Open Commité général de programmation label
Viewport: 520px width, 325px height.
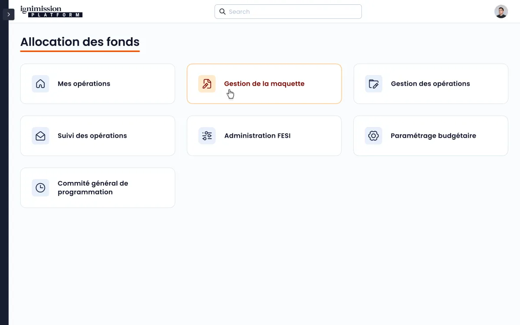[x=93, y=188]
